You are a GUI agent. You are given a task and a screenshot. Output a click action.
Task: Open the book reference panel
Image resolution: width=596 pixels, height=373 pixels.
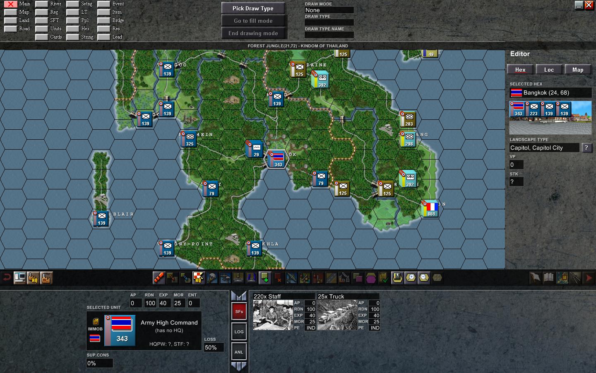pyautogui.click(x=548, y=278)
